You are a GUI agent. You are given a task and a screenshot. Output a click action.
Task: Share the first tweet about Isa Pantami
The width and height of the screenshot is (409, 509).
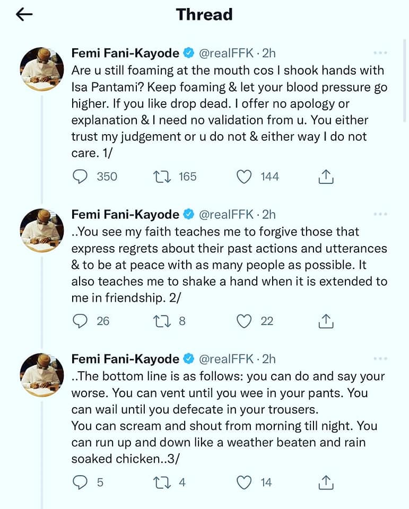(x=326, y=177)
